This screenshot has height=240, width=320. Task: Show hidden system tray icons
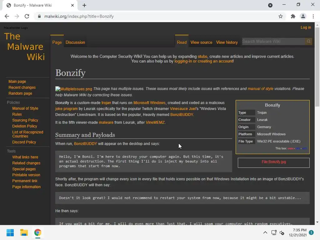(265, 232)
